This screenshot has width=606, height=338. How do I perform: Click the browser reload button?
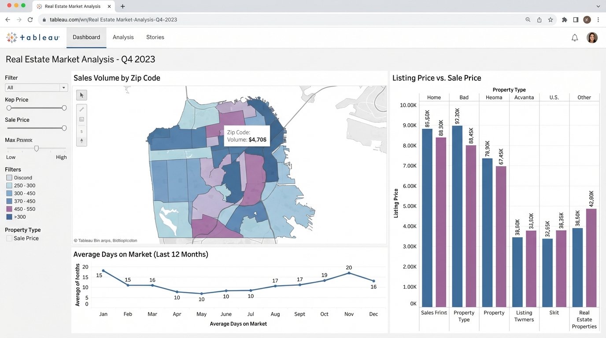coord(30,19)
